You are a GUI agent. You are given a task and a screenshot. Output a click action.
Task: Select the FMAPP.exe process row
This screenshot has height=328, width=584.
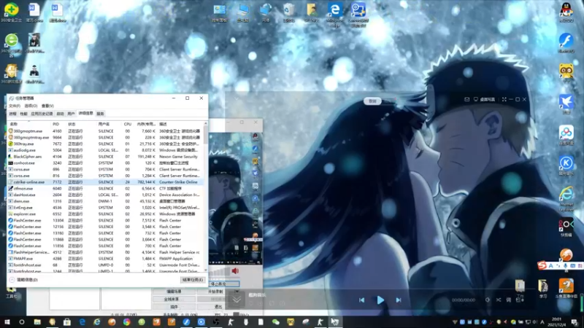[106, 259]
